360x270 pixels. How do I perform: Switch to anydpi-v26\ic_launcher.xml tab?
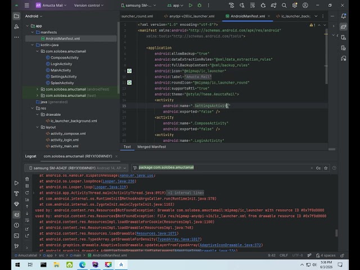190,16
